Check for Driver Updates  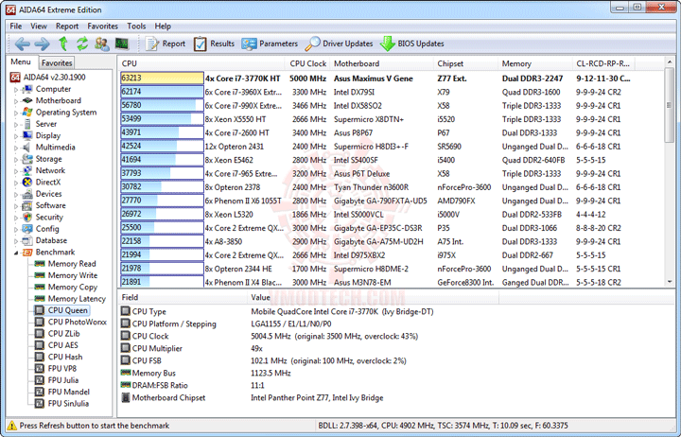[339, 44]
